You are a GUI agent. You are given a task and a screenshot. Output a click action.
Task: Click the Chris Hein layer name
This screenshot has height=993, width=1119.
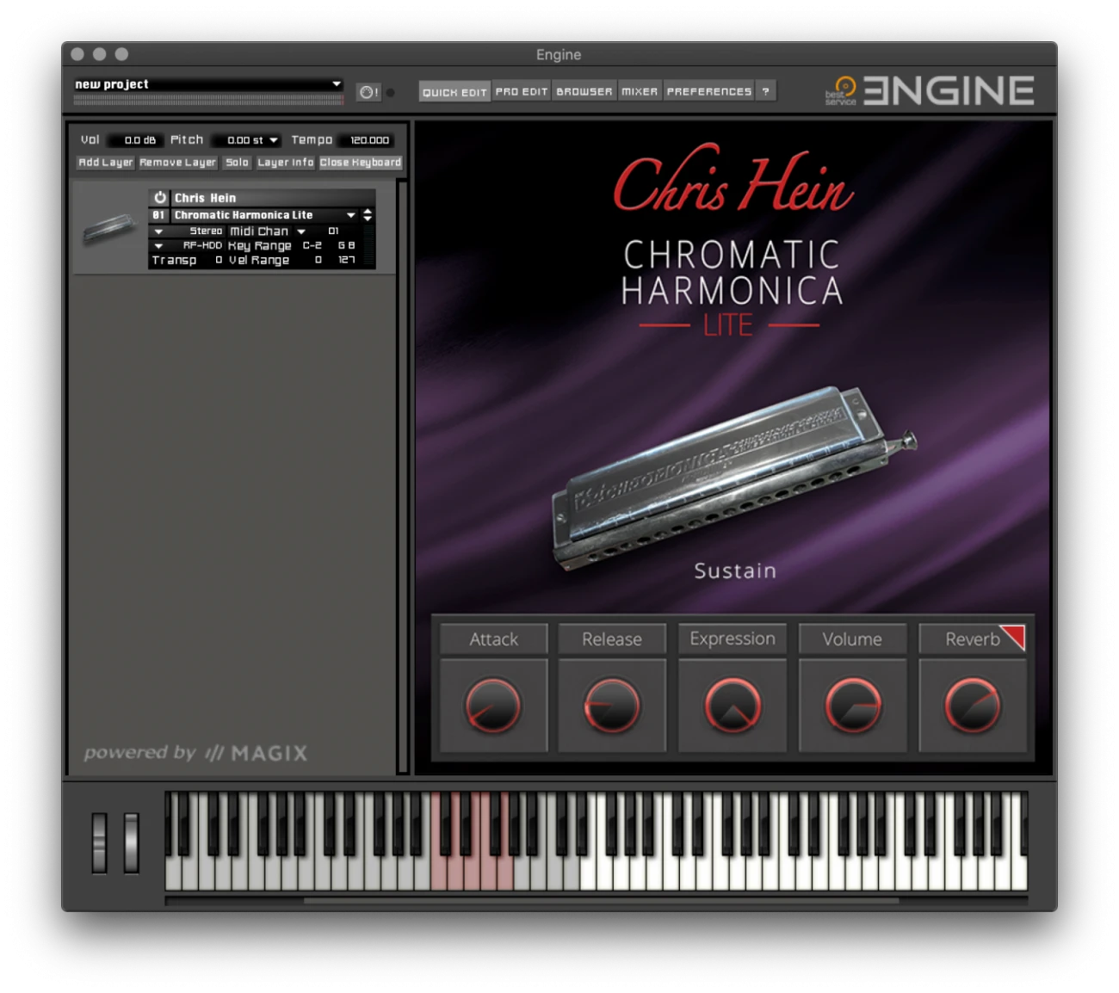205,198
